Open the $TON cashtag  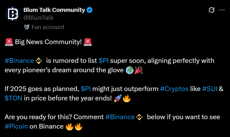pos(13,98)
